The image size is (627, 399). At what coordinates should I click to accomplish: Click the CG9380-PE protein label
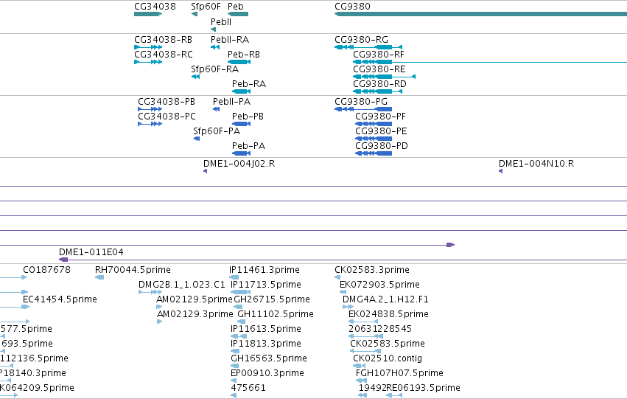(x=381, y=131)
